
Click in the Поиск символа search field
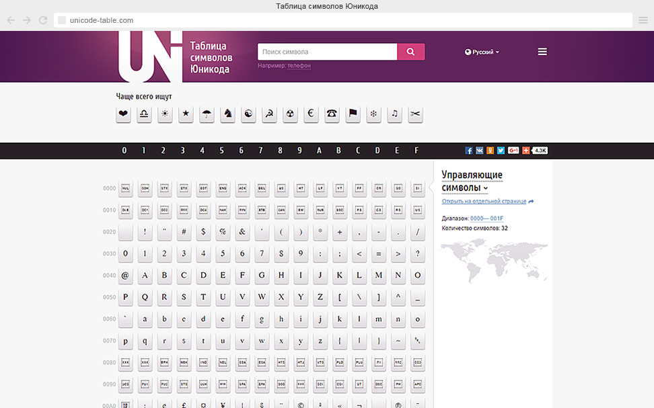tap(327, 52)
